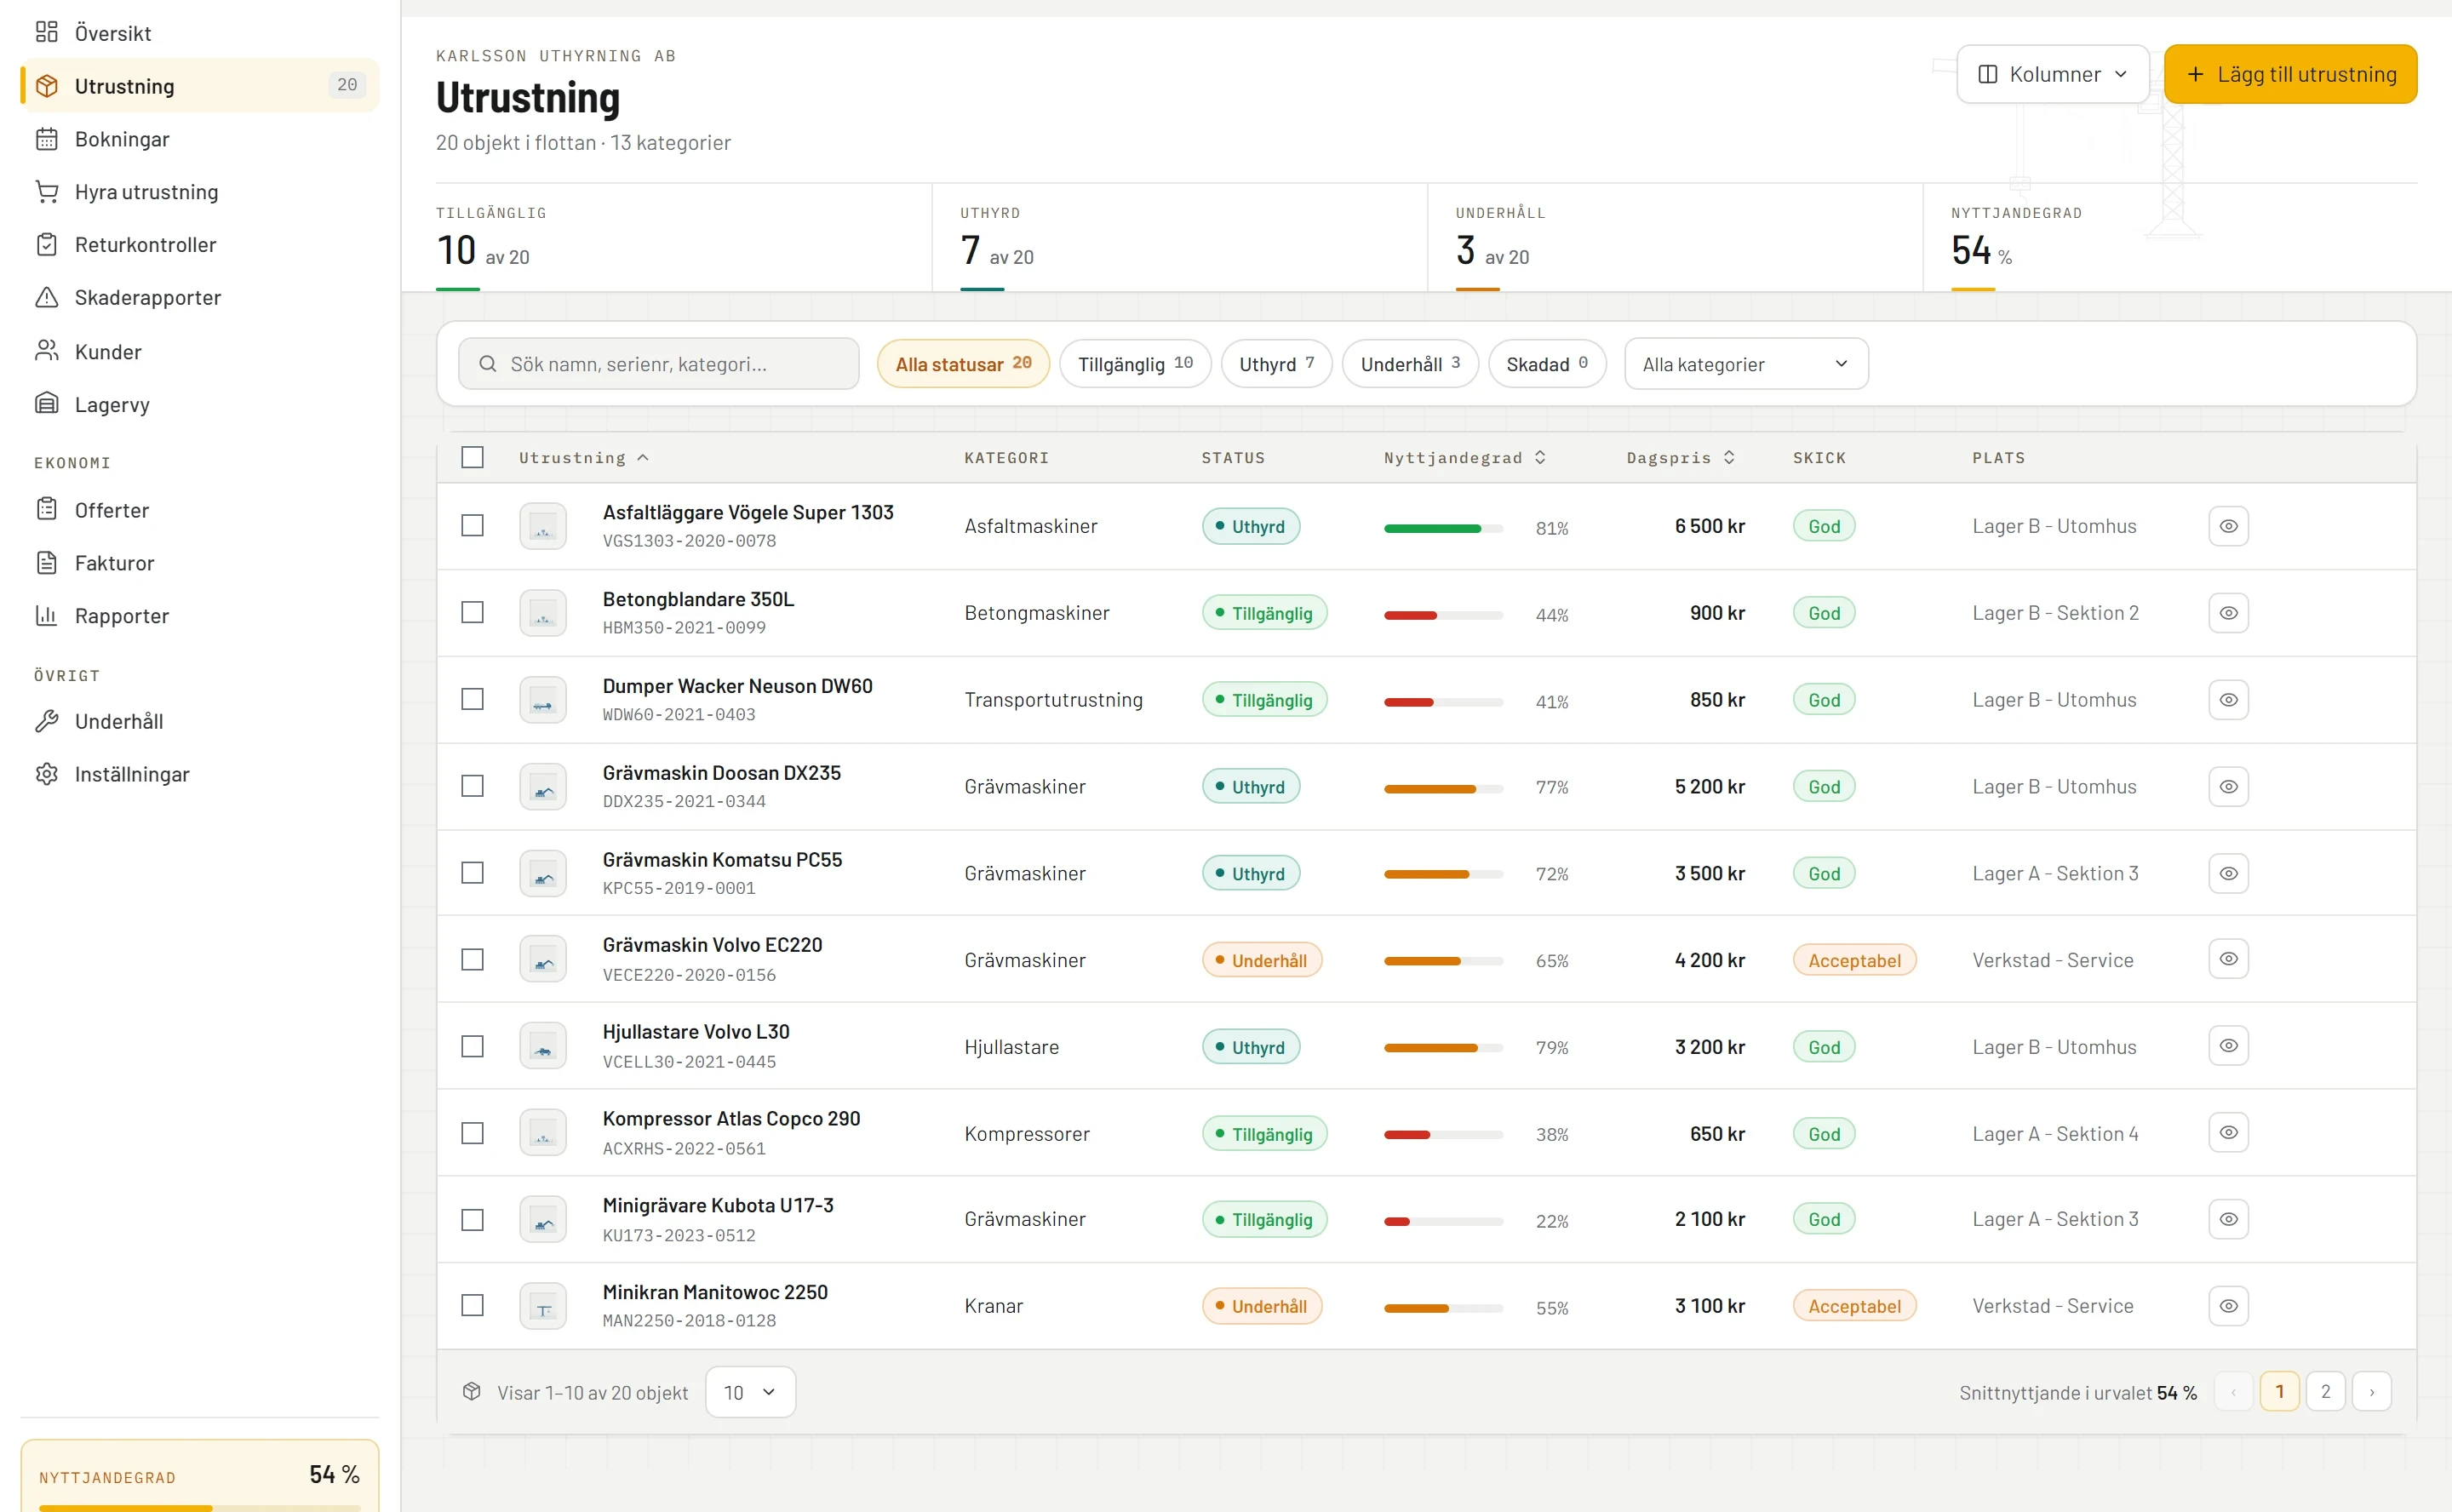
Task: Filter by Skadad status chip
Action: click(1547, 364)
